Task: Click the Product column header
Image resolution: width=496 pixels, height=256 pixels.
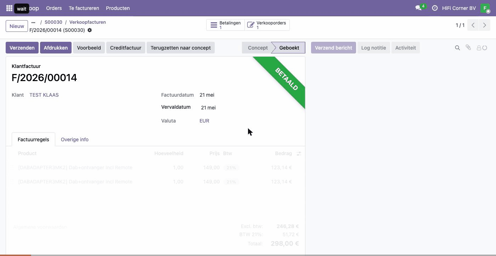Action: pyautogui.click(x=27, y=153)
